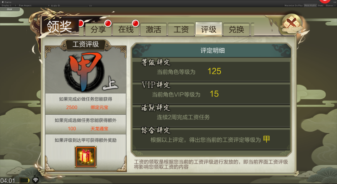The image size is (337, 184).
Task: Switch to the 兑换 tab
Action: (236, 29)
